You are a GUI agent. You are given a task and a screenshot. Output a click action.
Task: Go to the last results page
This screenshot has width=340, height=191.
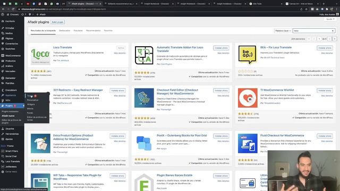pyautogui.click(x=335, y=39)
